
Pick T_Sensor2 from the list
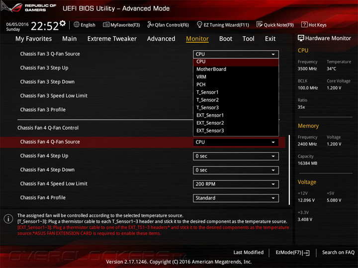coord(236,100)
